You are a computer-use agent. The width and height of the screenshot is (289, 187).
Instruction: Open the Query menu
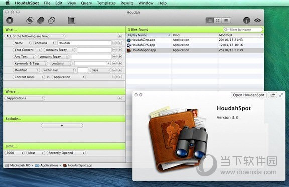86,3
